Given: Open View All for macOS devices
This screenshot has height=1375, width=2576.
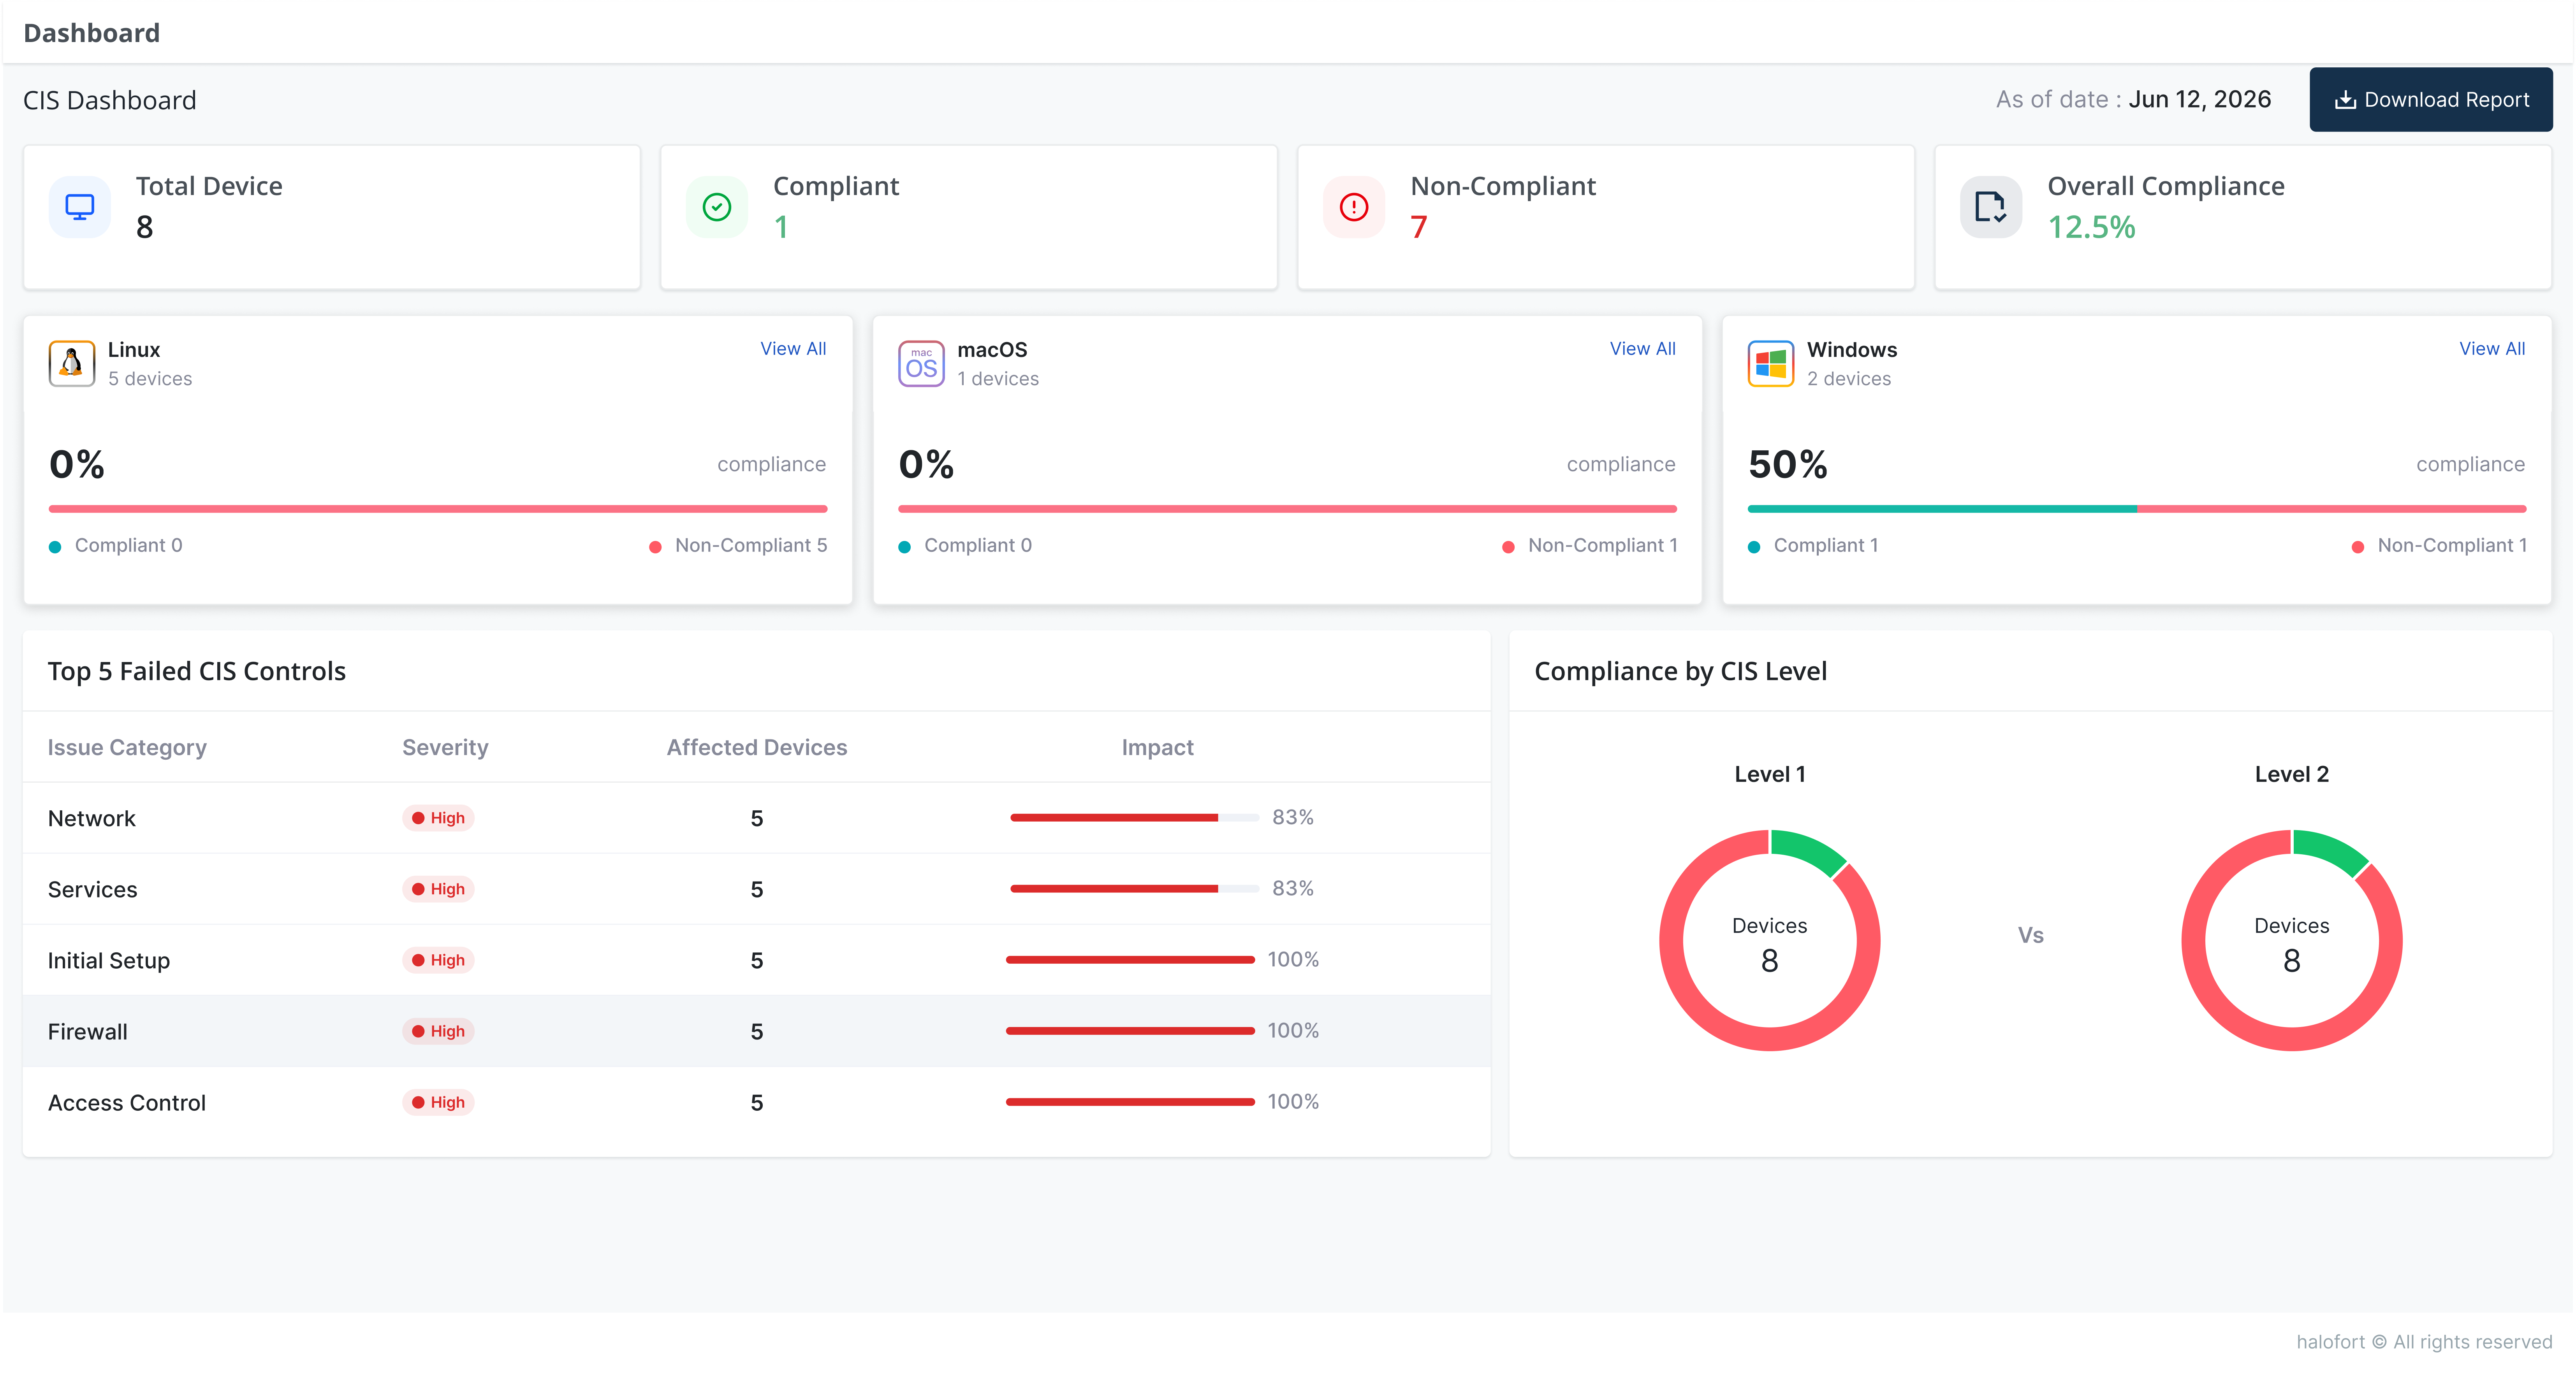Looking at the screenshot, I should [1642, 349].
